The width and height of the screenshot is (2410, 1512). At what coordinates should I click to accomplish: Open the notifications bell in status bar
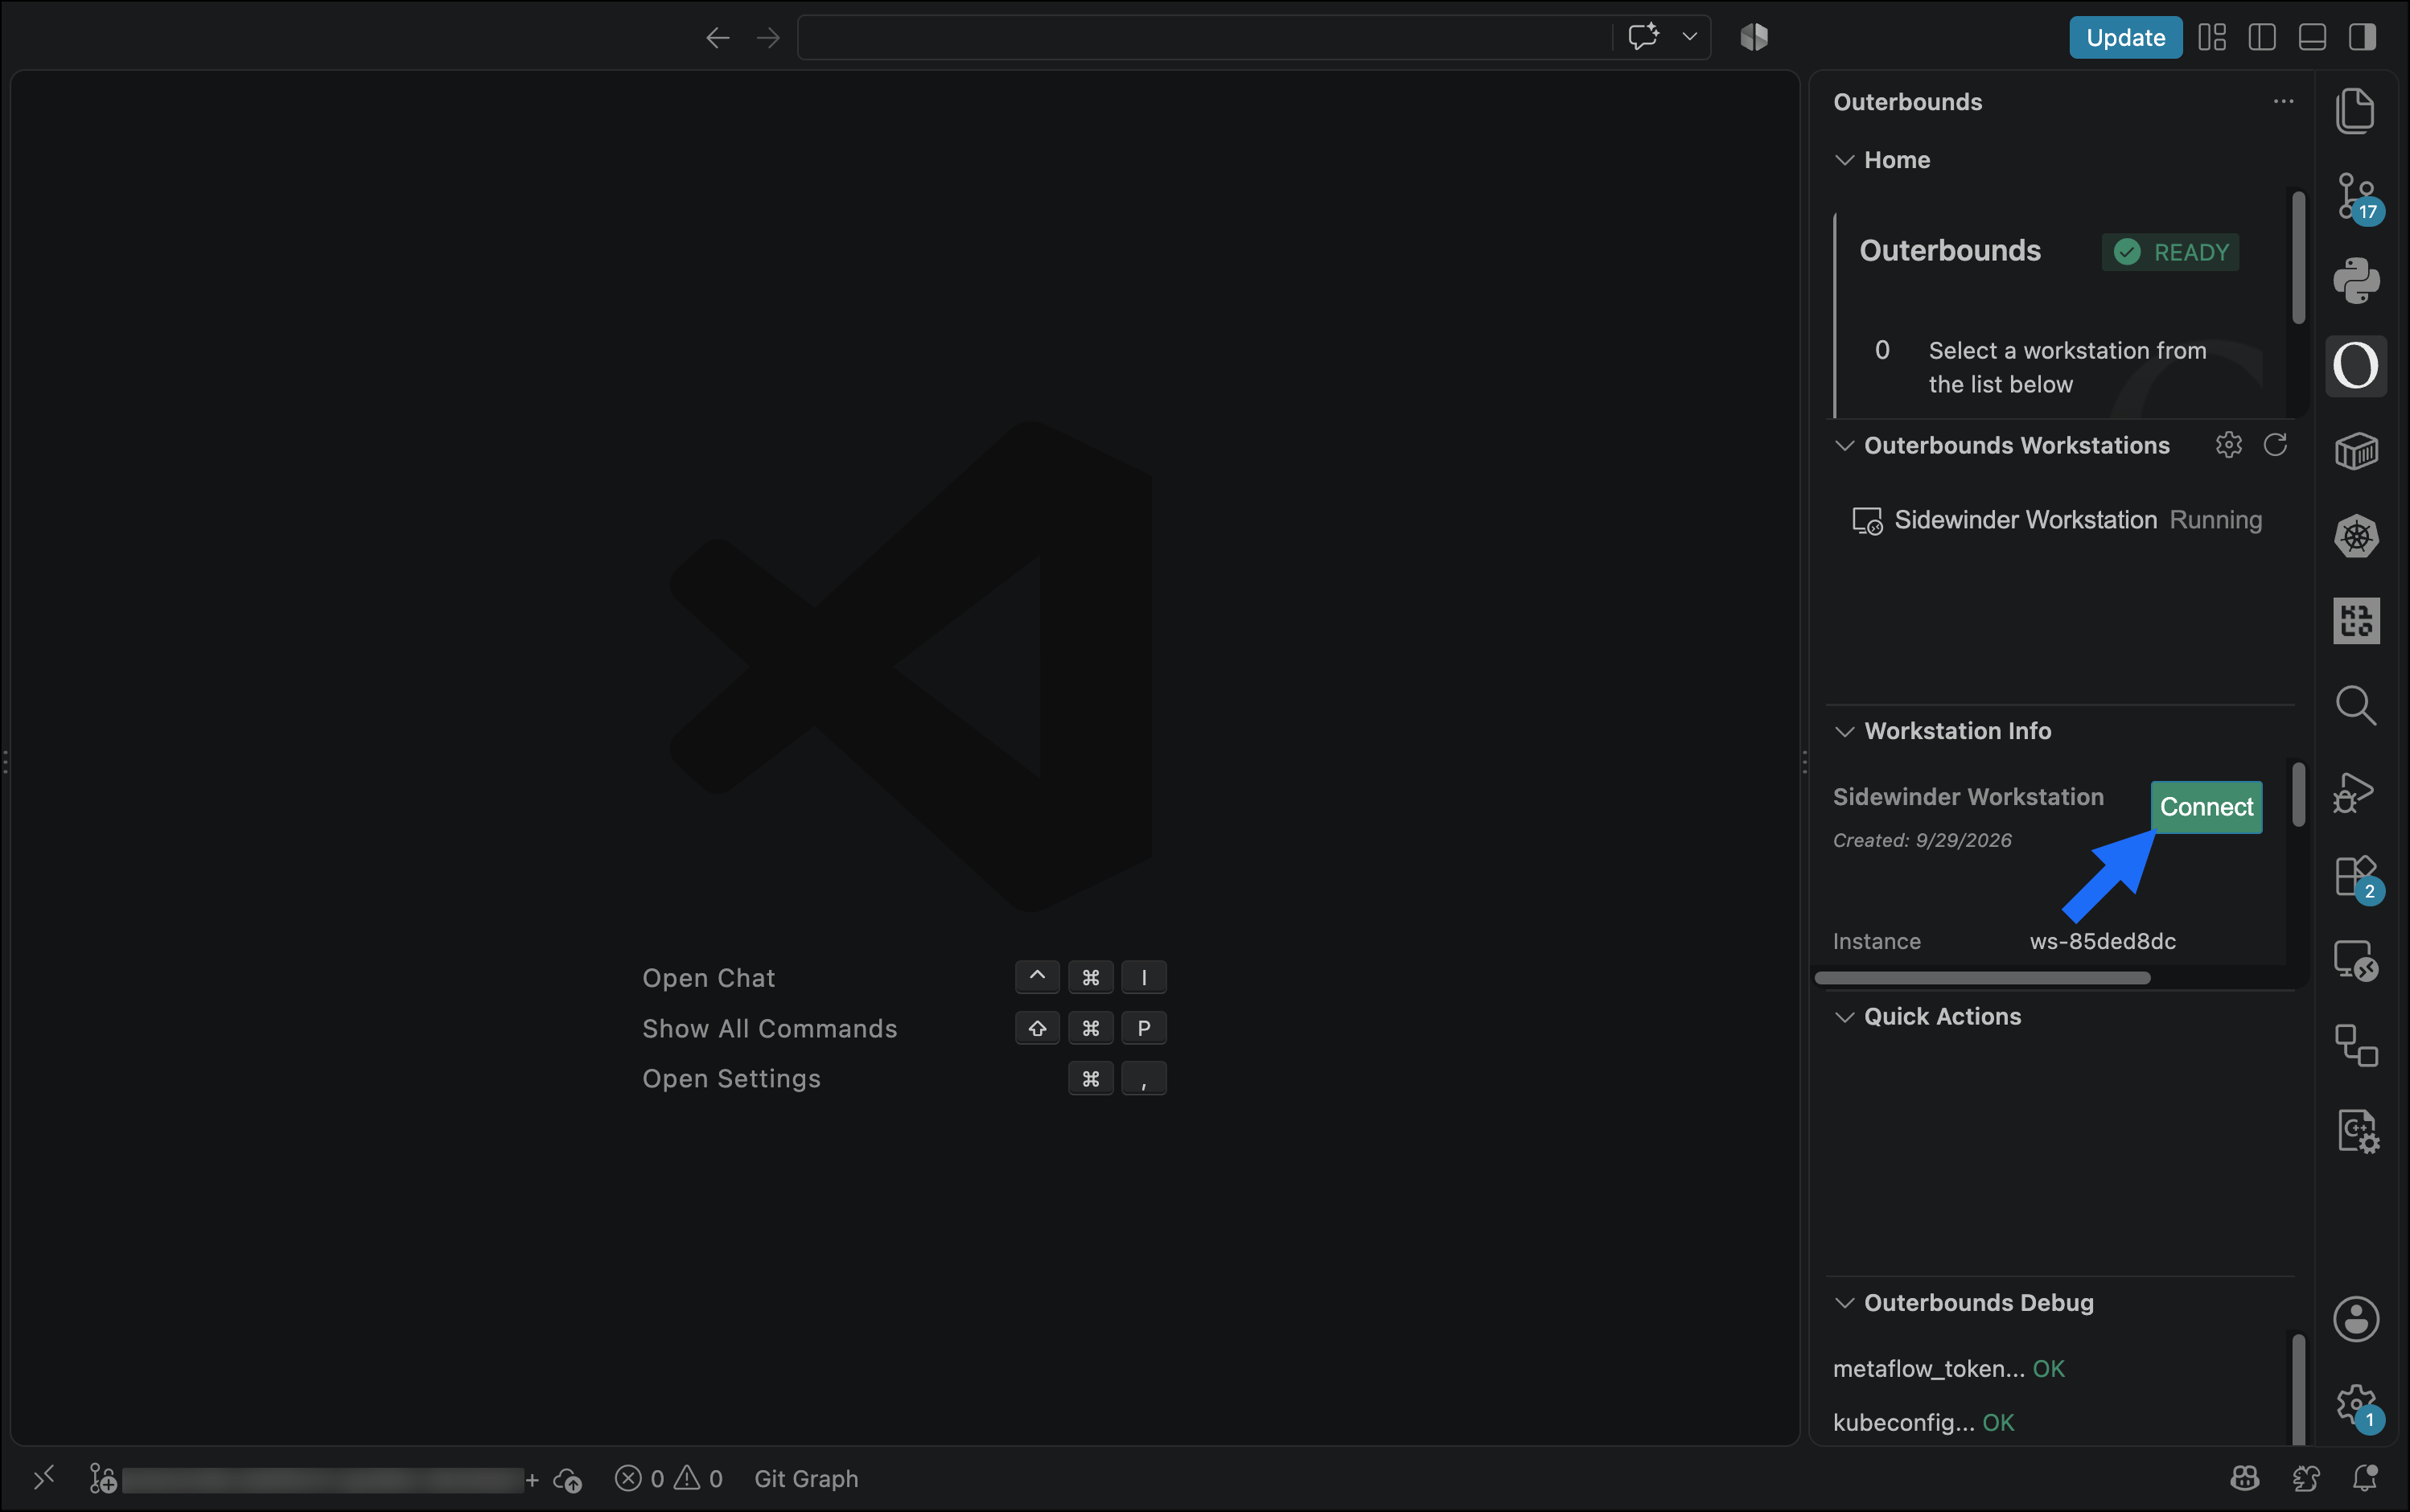[x=2365, y=1478]
